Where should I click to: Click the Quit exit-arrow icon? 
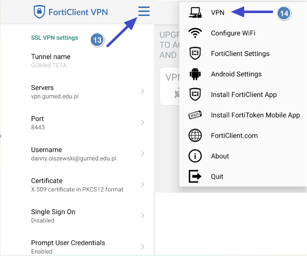click(x=195, y=176)
